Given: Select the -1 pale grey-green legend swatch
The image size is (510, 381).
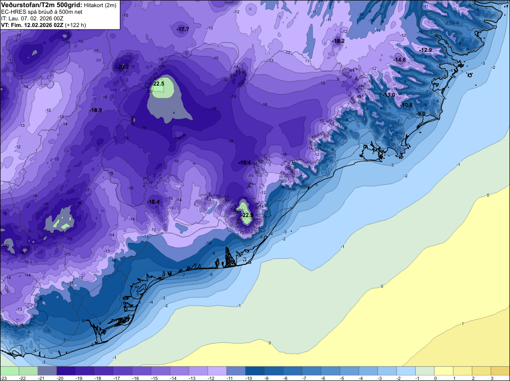Looking at the screenshot, I should [424, 371].
